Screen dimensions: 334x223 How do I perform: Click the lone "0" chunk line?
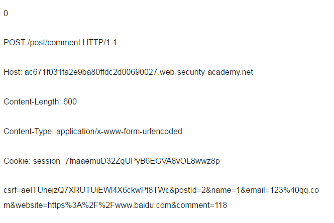pyautogui.click(x=6, y=13)
